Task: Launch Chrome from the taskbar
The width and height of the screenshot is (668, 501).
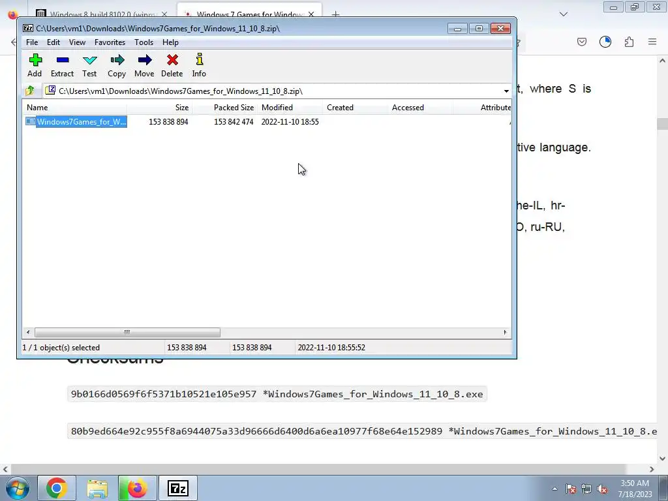Action: (x=57, y=488)
